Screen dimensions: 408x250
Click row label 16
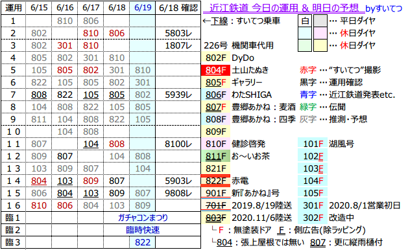pyautogui.click(x=13, y=205)
